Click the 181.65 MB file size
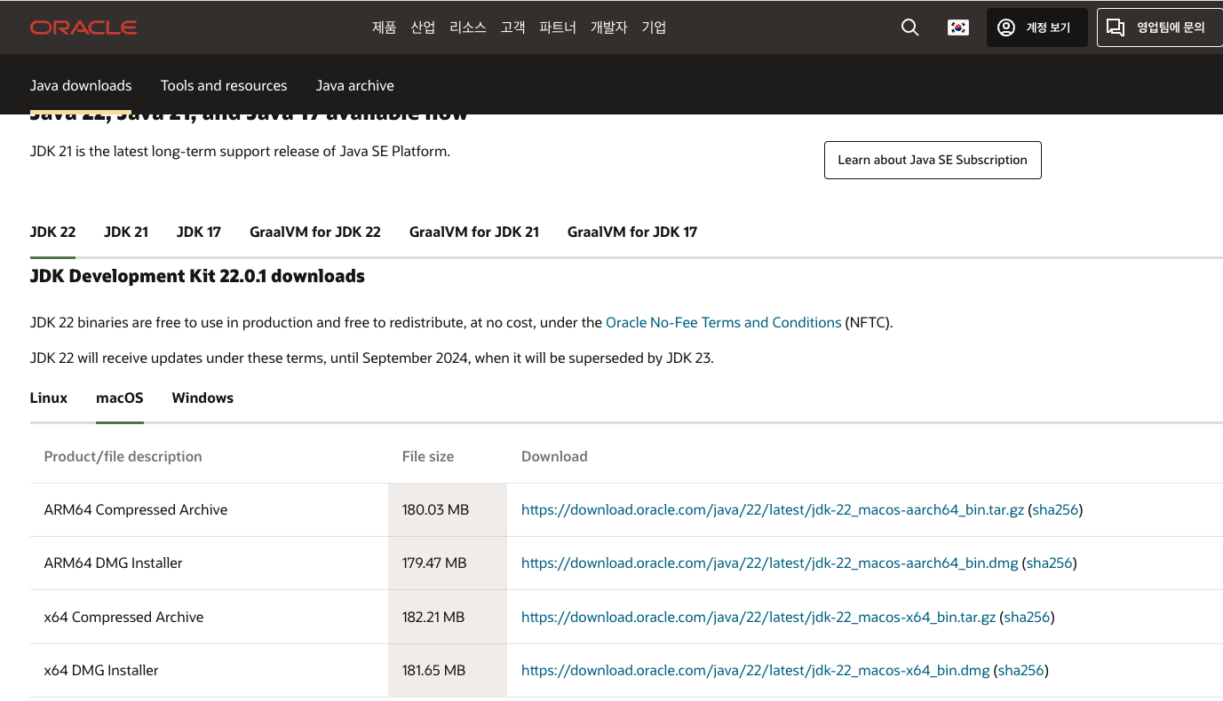 click(433, 670)
